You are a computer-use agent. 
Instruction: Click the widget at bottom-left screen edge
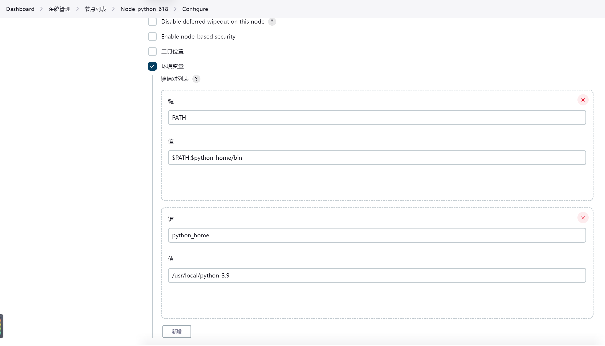(1, 326)
